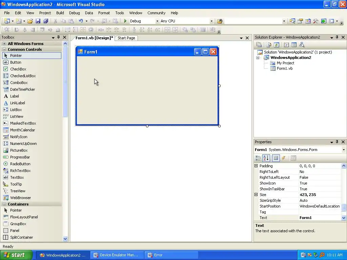Show Events with lightning bolt icon
Viewport: 347px width, 260px height.
[x=284, y=158]
